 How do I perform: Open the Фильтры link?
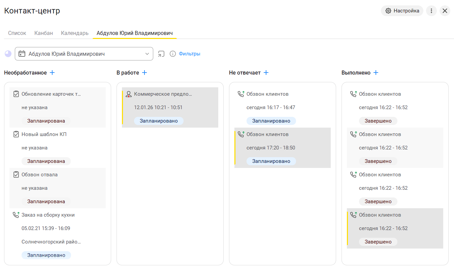point(189,54)
